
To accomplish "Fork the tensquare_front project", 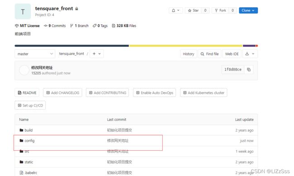I will [x=220, y=10].
